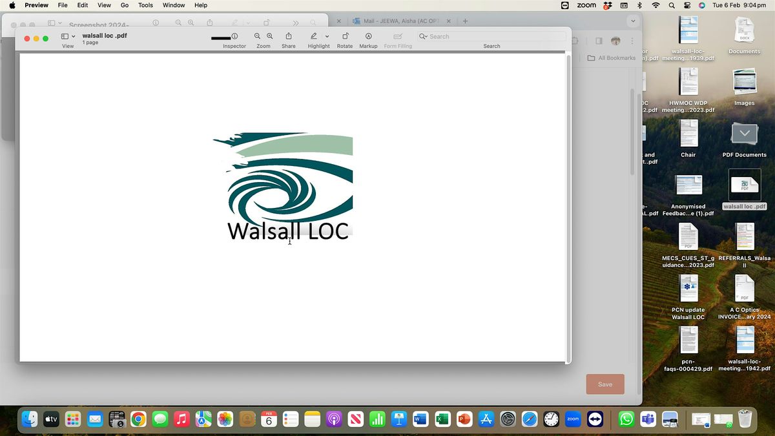
Task: Open the Share sheet
Action: click(x=289, y=36)
